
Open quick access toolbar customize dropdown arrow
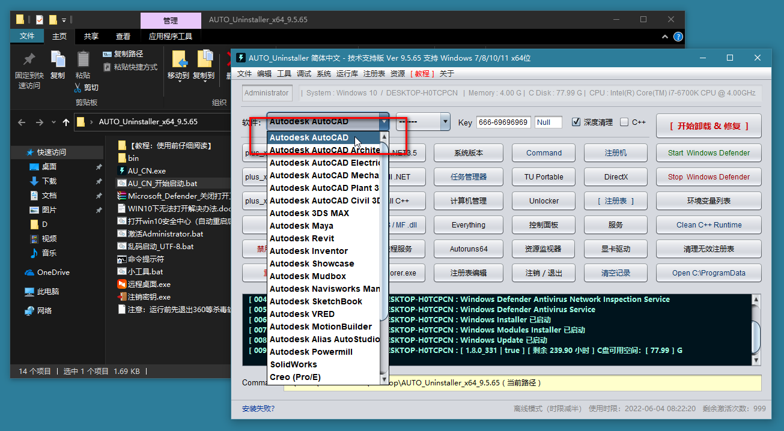coord(65,20)
